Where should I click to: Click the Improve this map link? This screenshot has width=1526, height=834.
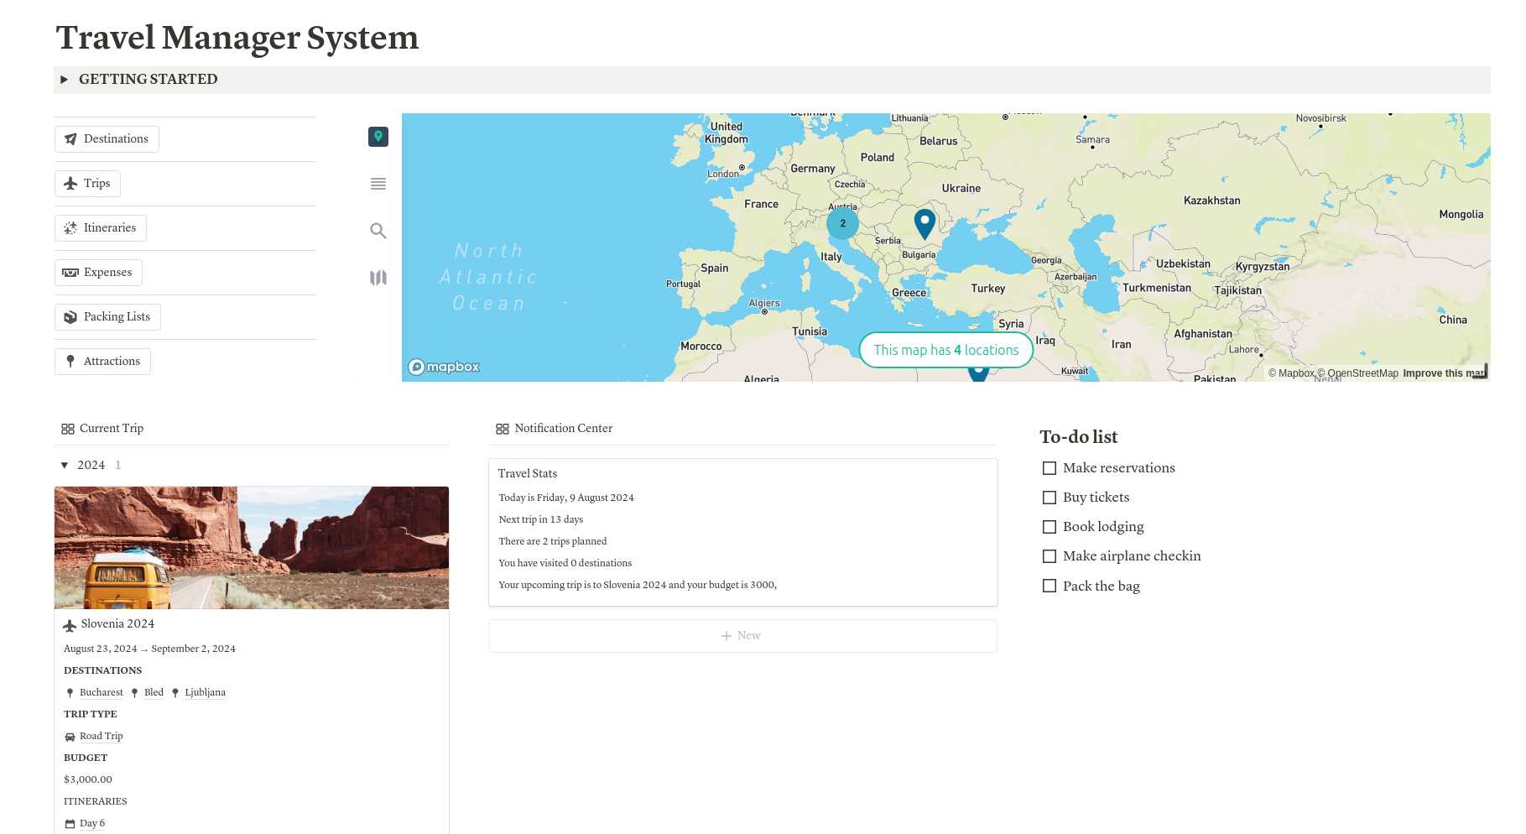(1443, 373)
